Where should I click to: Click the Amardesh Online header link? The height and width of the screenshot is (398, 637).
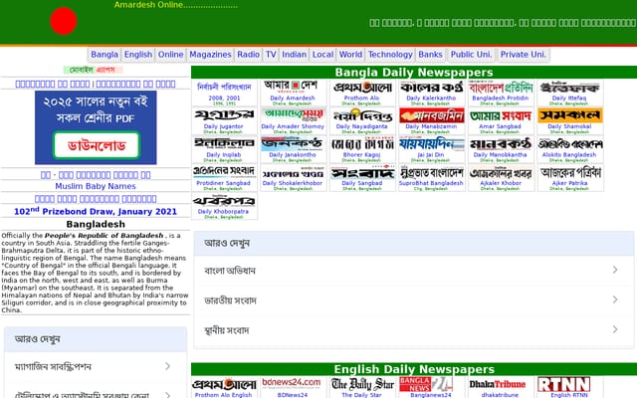176,5
